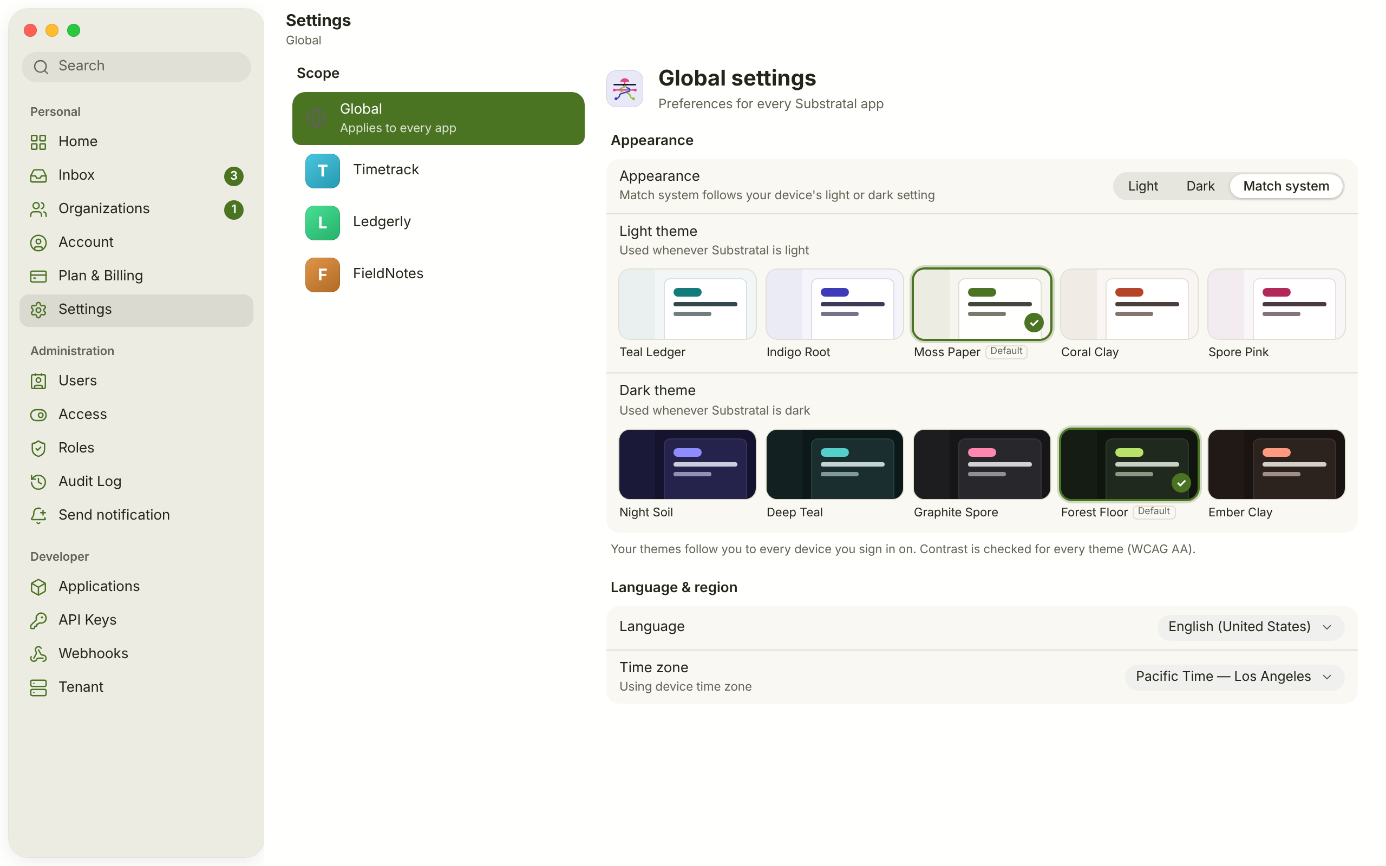Click the Account person icon
1386x866 pixels.
coord(38,243)
